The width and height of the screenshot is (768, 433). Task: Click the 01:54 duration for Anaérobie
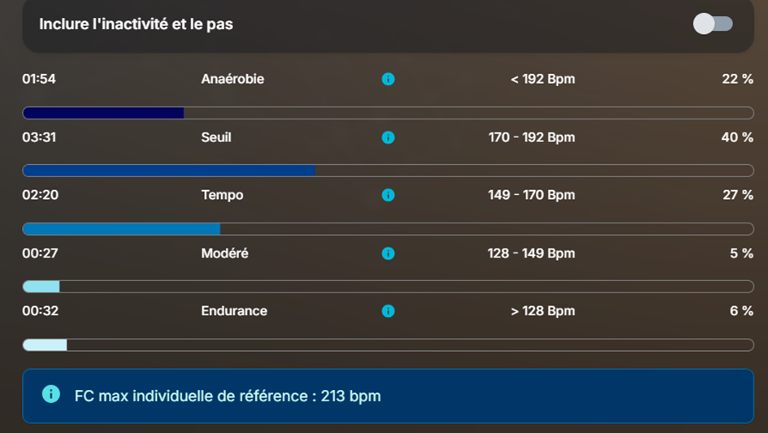(x=39, y=79)
